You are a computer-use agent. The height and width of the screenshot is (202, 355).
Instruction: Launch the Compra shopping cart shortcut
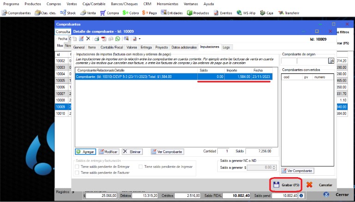110,13
